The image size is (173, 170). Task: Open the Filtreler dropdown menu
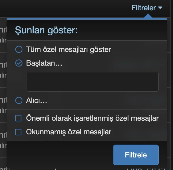[x=144, y=8]
